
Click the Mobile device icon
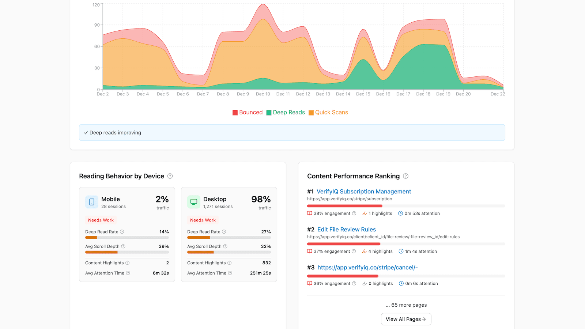[91, 202]
